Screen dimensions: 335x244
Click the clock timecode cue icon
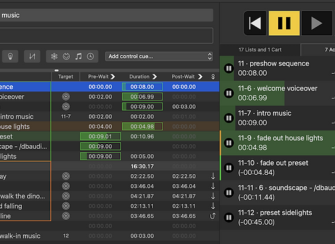click(x=90, y=57)
